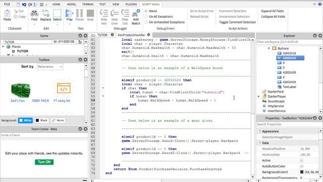Click the Pause test button
The width and height of the screenshot is (323, 182).
pos(80,13)
